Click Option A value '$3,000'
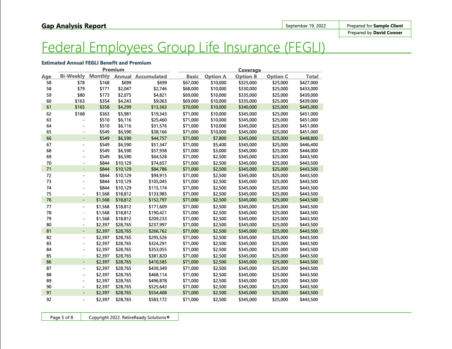This screenshot has width=452, height=349. 220,151
